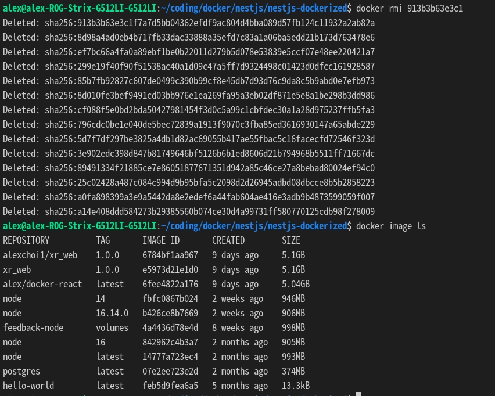495x396 pixels.
Task: Click tag 16.14.0 of node
Action: [112, 314]
